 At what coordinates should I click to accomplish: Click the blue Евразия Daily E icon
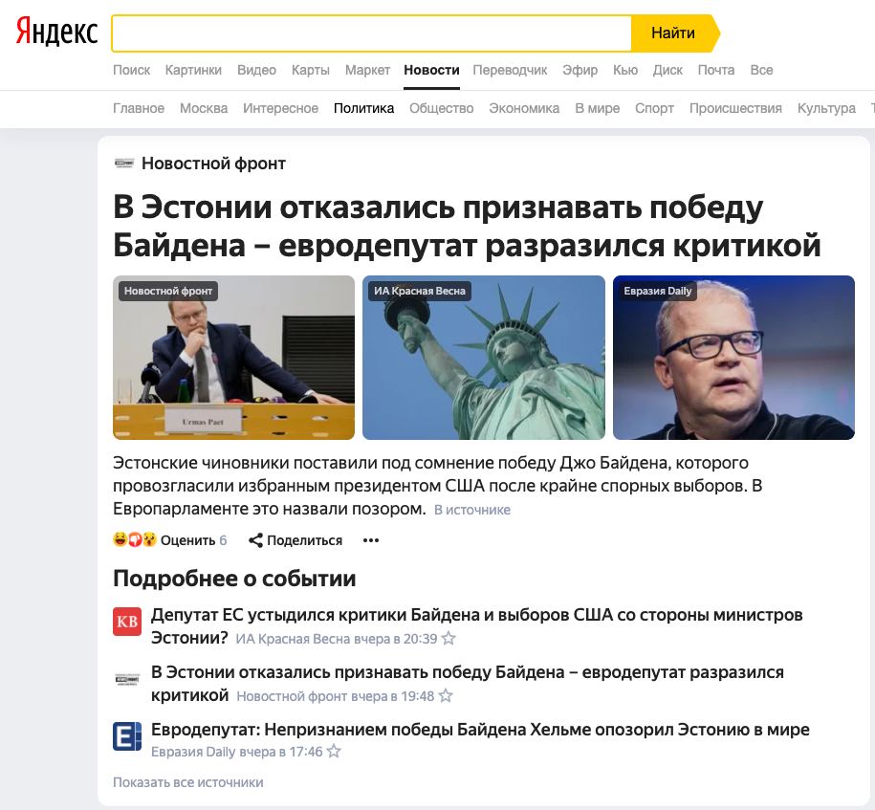pyautogui.click(x=127, y=735)
